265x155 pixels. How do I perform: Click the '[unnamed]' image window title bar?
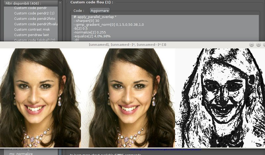tap(128, 45)
